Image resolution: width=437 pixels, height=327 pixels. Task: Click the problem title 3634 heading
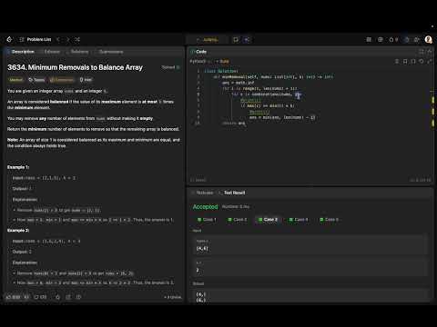pos(75,67)
